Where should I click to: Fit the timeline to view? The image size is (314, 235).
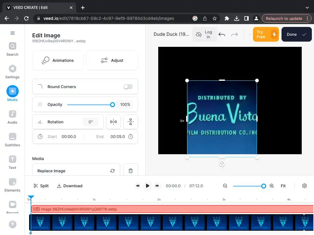click(x=283, y=186)
